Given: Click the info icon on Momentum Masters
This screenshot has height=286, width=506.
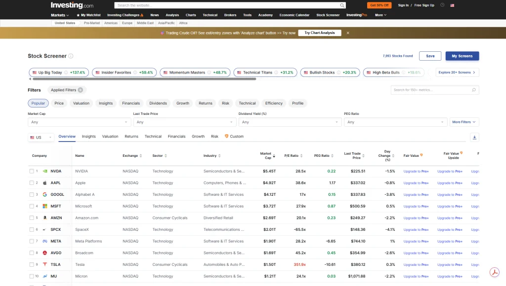Looking at the screenshot, I should pyautogui.click(x=209, y=72).
